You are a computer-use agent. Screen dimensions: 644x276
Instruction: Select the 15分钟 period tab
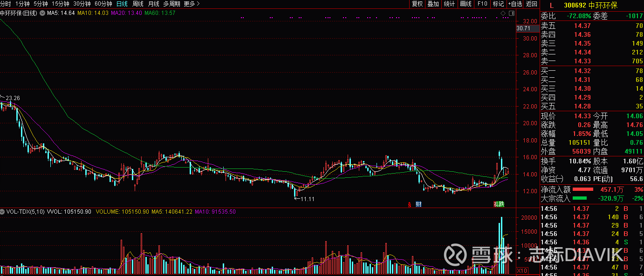click(61, 4)
